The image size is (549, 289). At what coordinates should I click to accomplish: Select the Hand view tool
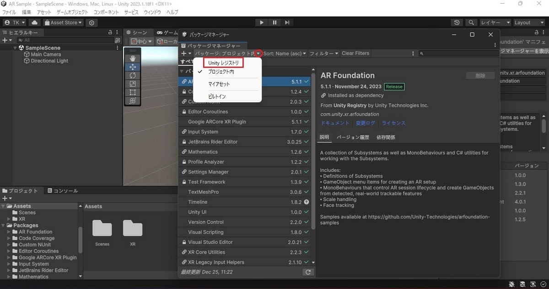[133, 58]
